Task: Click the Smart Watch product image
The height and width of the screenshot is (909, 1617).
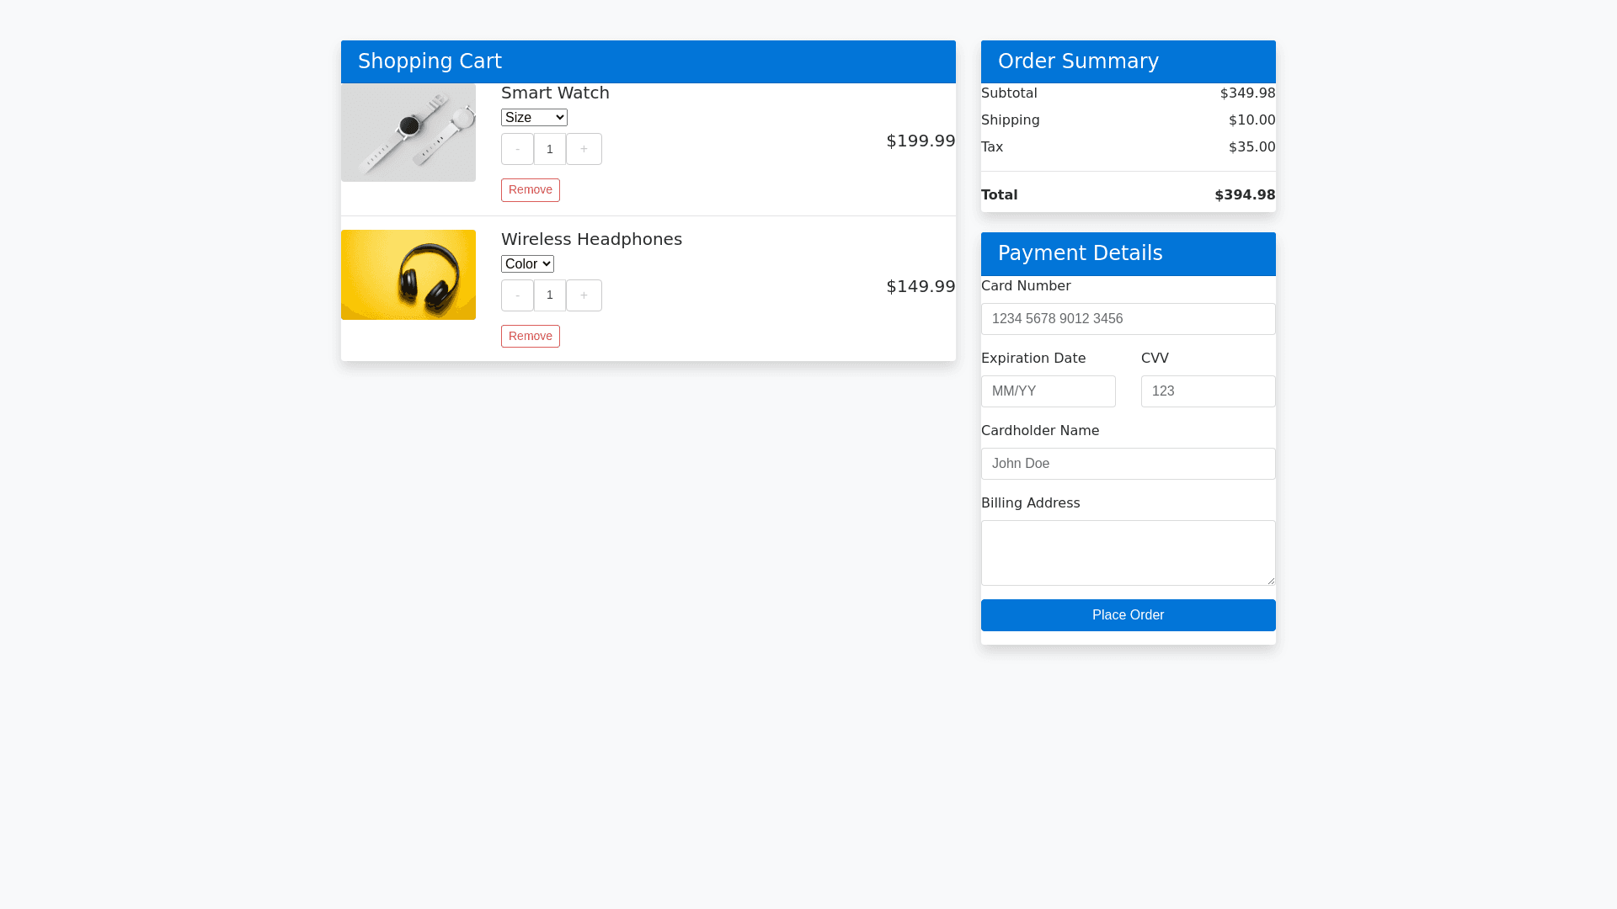Action: point(408,132)
